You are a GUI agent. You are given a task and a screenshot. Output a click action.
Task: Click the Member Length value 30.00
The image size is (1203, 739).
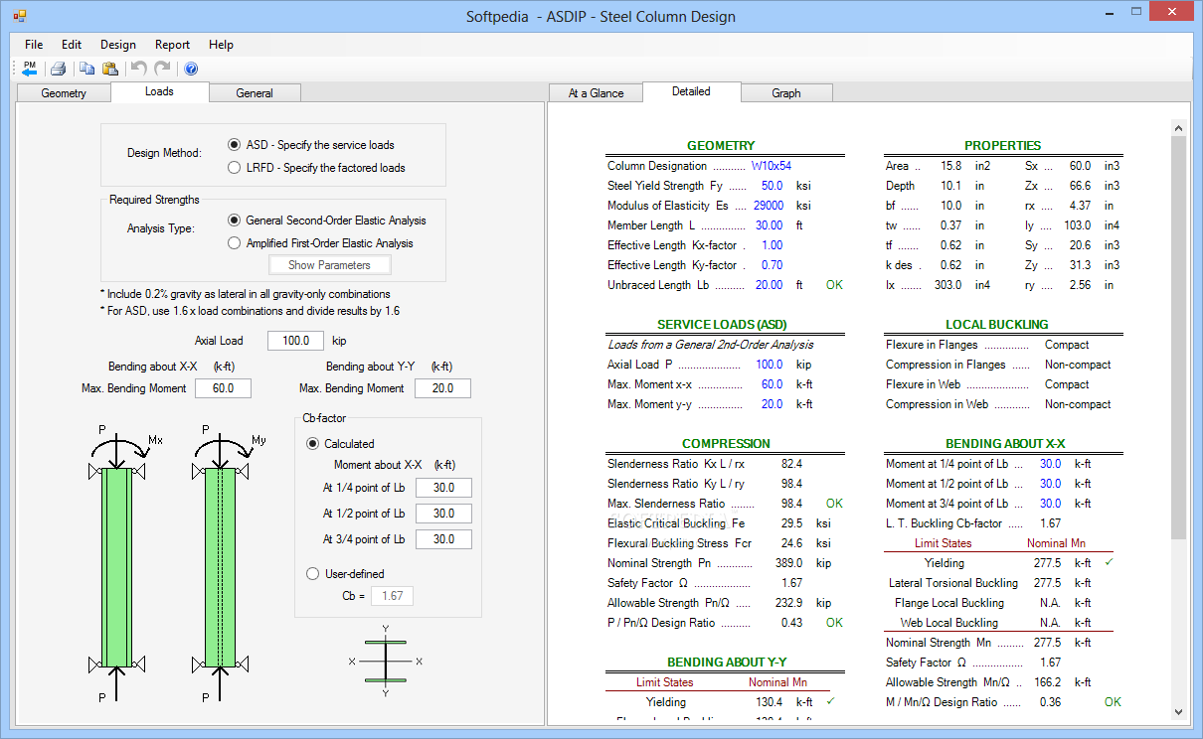(770, 225)
